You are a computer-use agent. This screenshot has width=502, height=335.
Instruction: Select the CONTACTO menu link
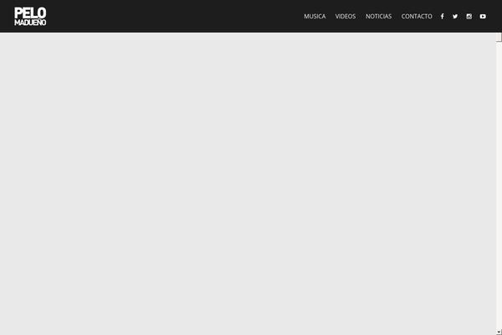coord(417,17)
